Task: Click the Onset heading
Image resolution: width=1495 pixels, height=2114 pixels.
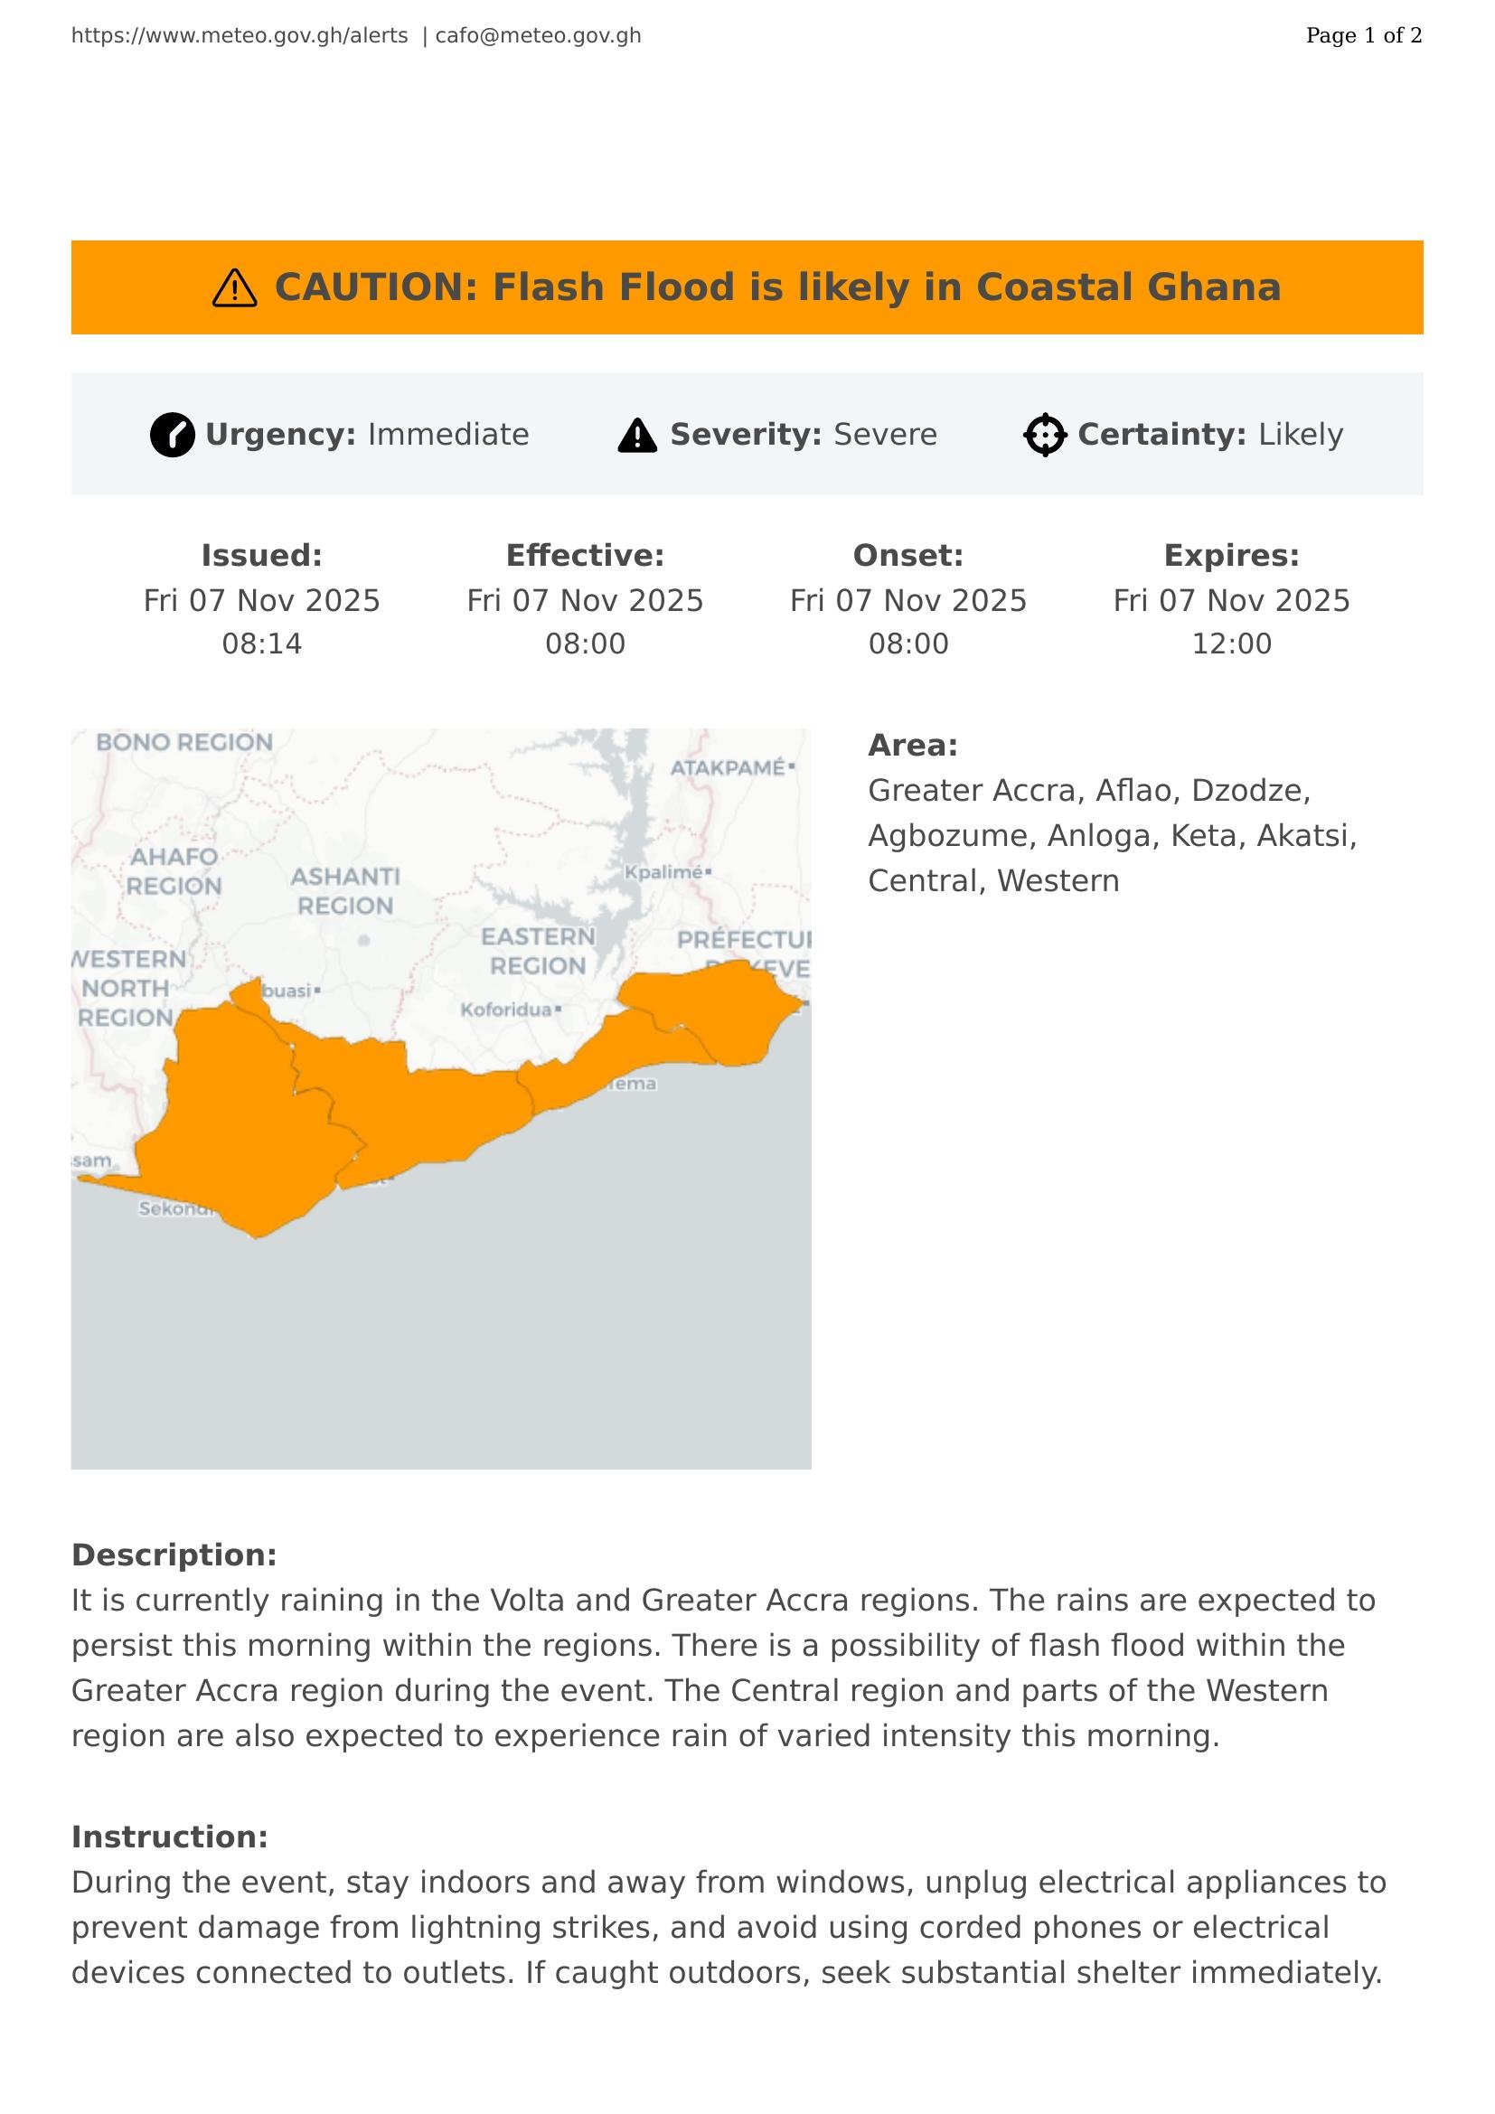Action: click(x=907, y=555)
